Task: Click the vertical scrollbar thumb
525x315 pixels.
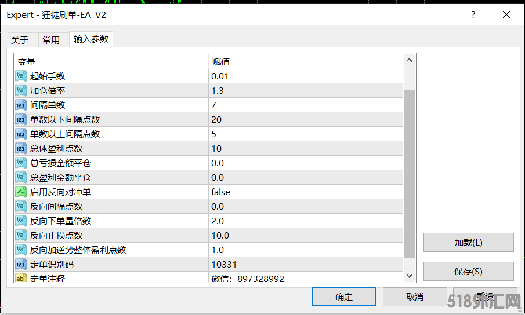Action: [409, 174]
